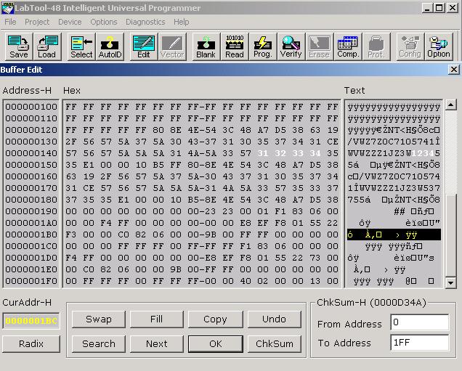The image size is (462, 371).
Task: Select address row 000000190
Action: pyautogui.click(x=31, y=211)
